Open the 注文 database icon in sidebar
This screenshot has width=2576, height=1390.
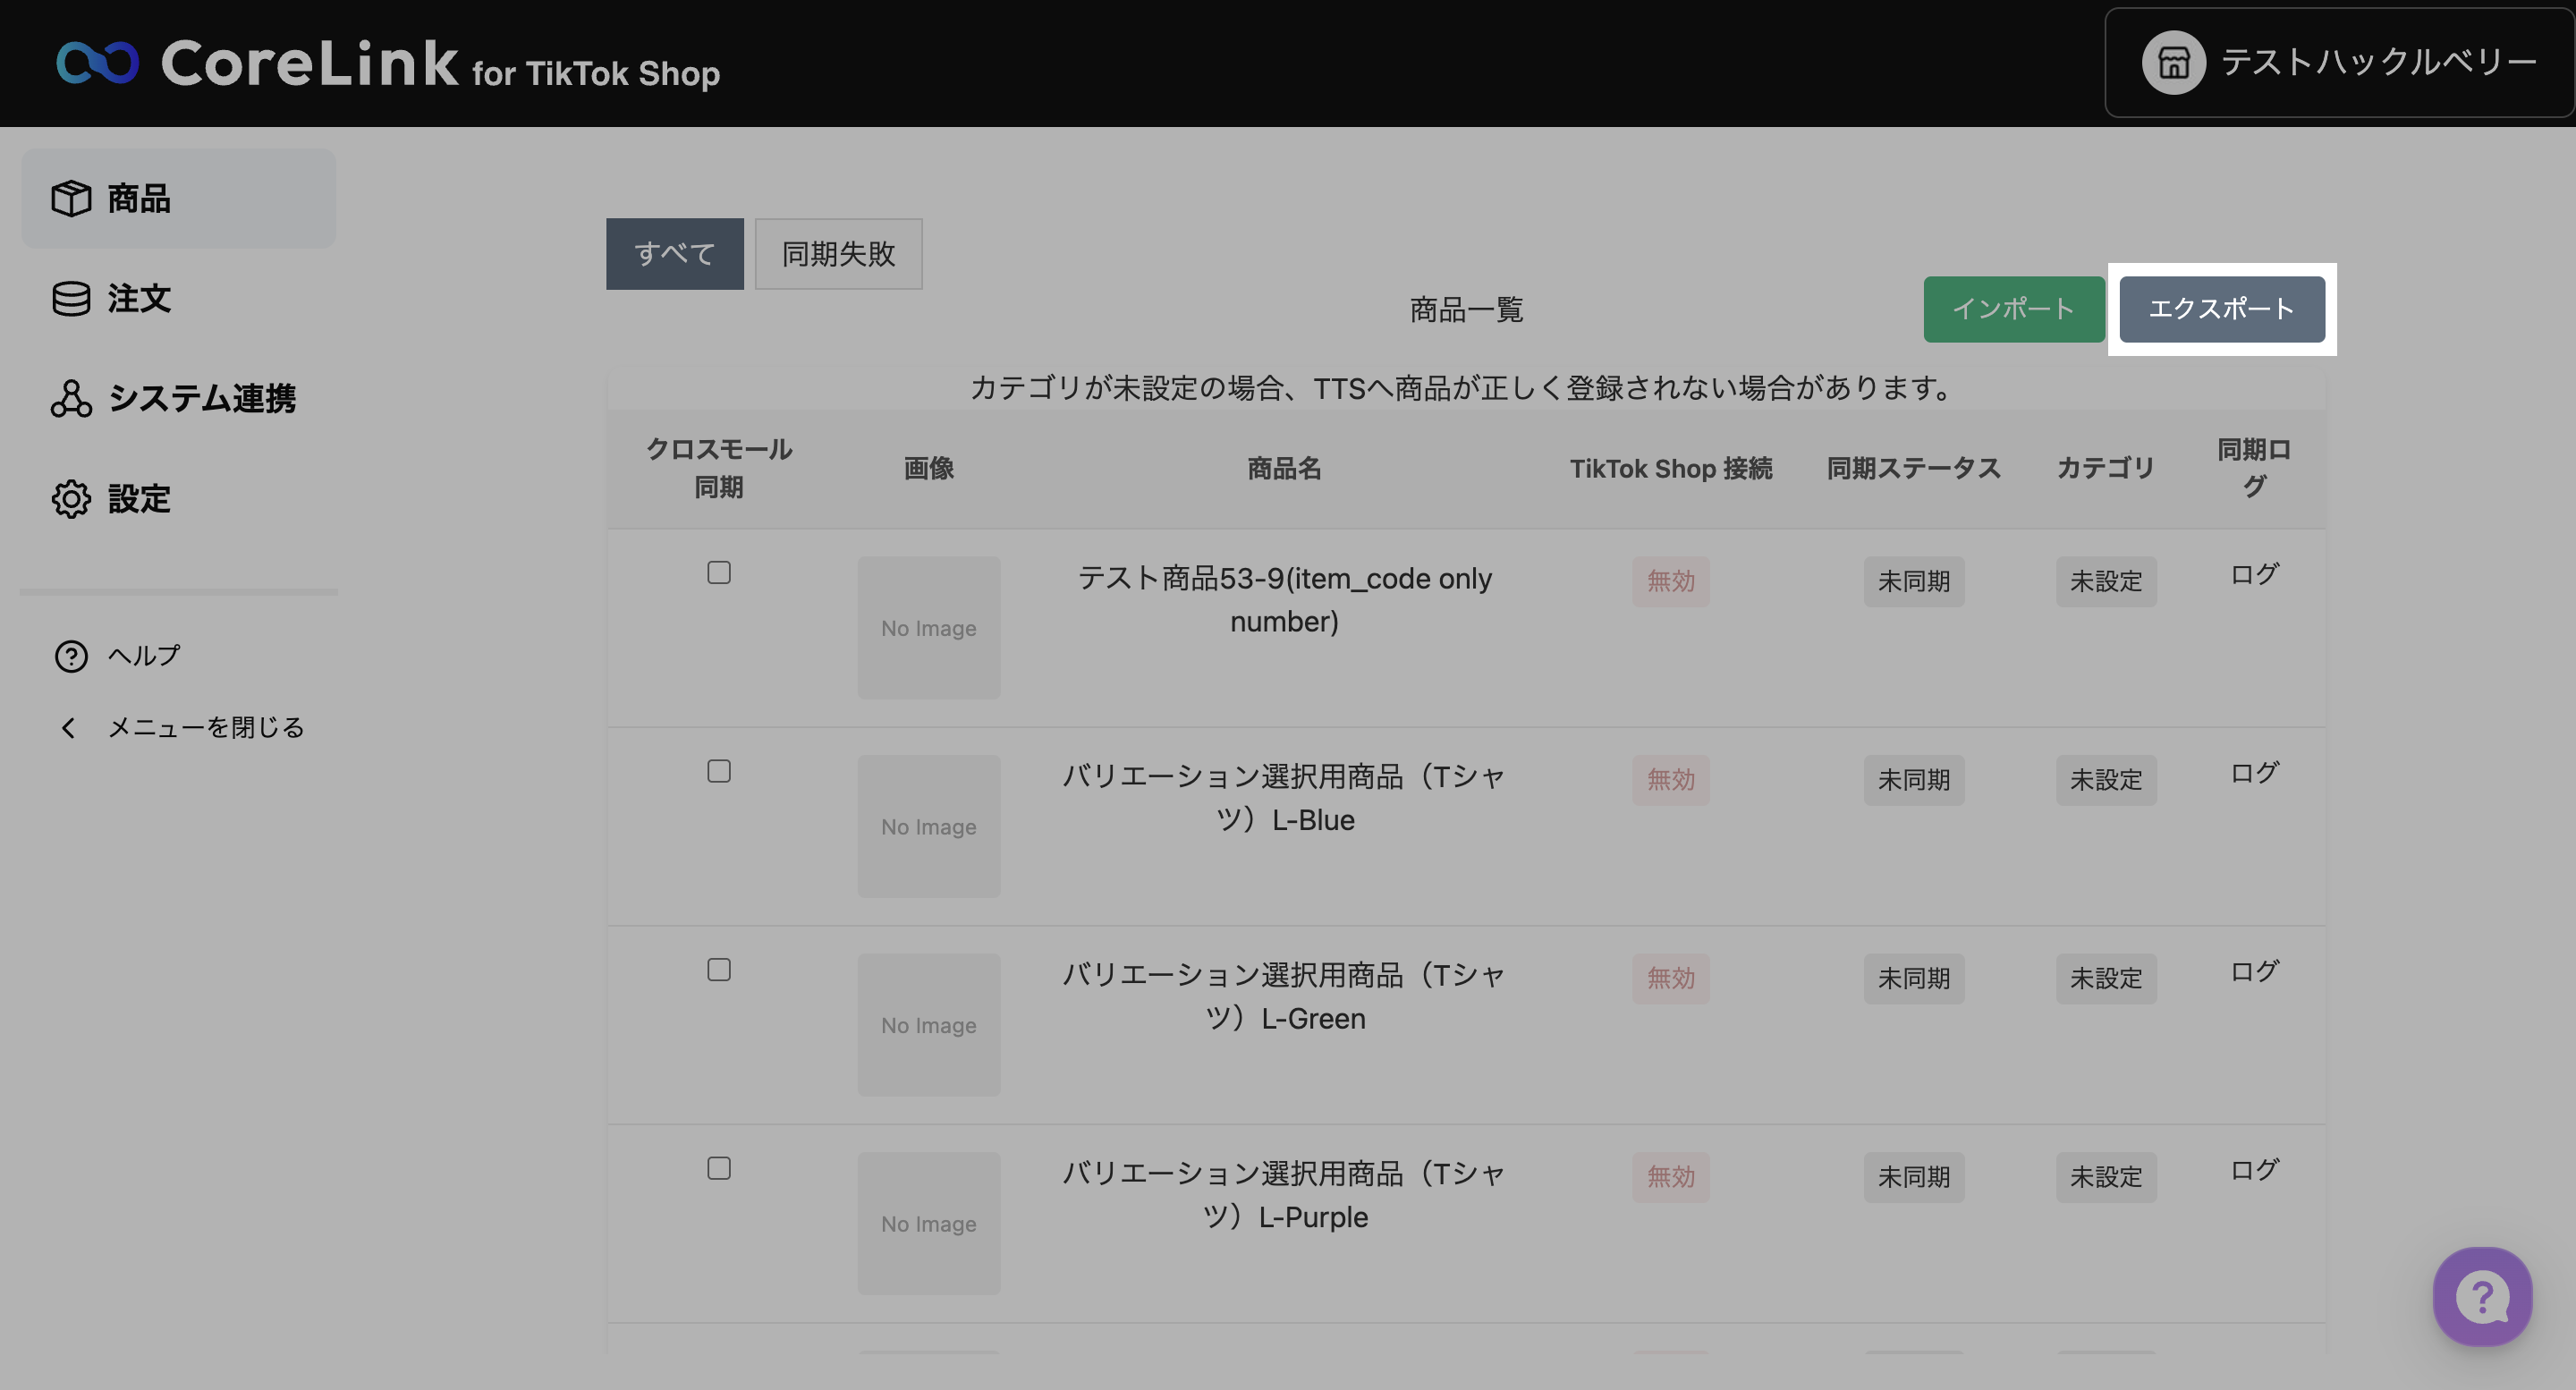71,298
